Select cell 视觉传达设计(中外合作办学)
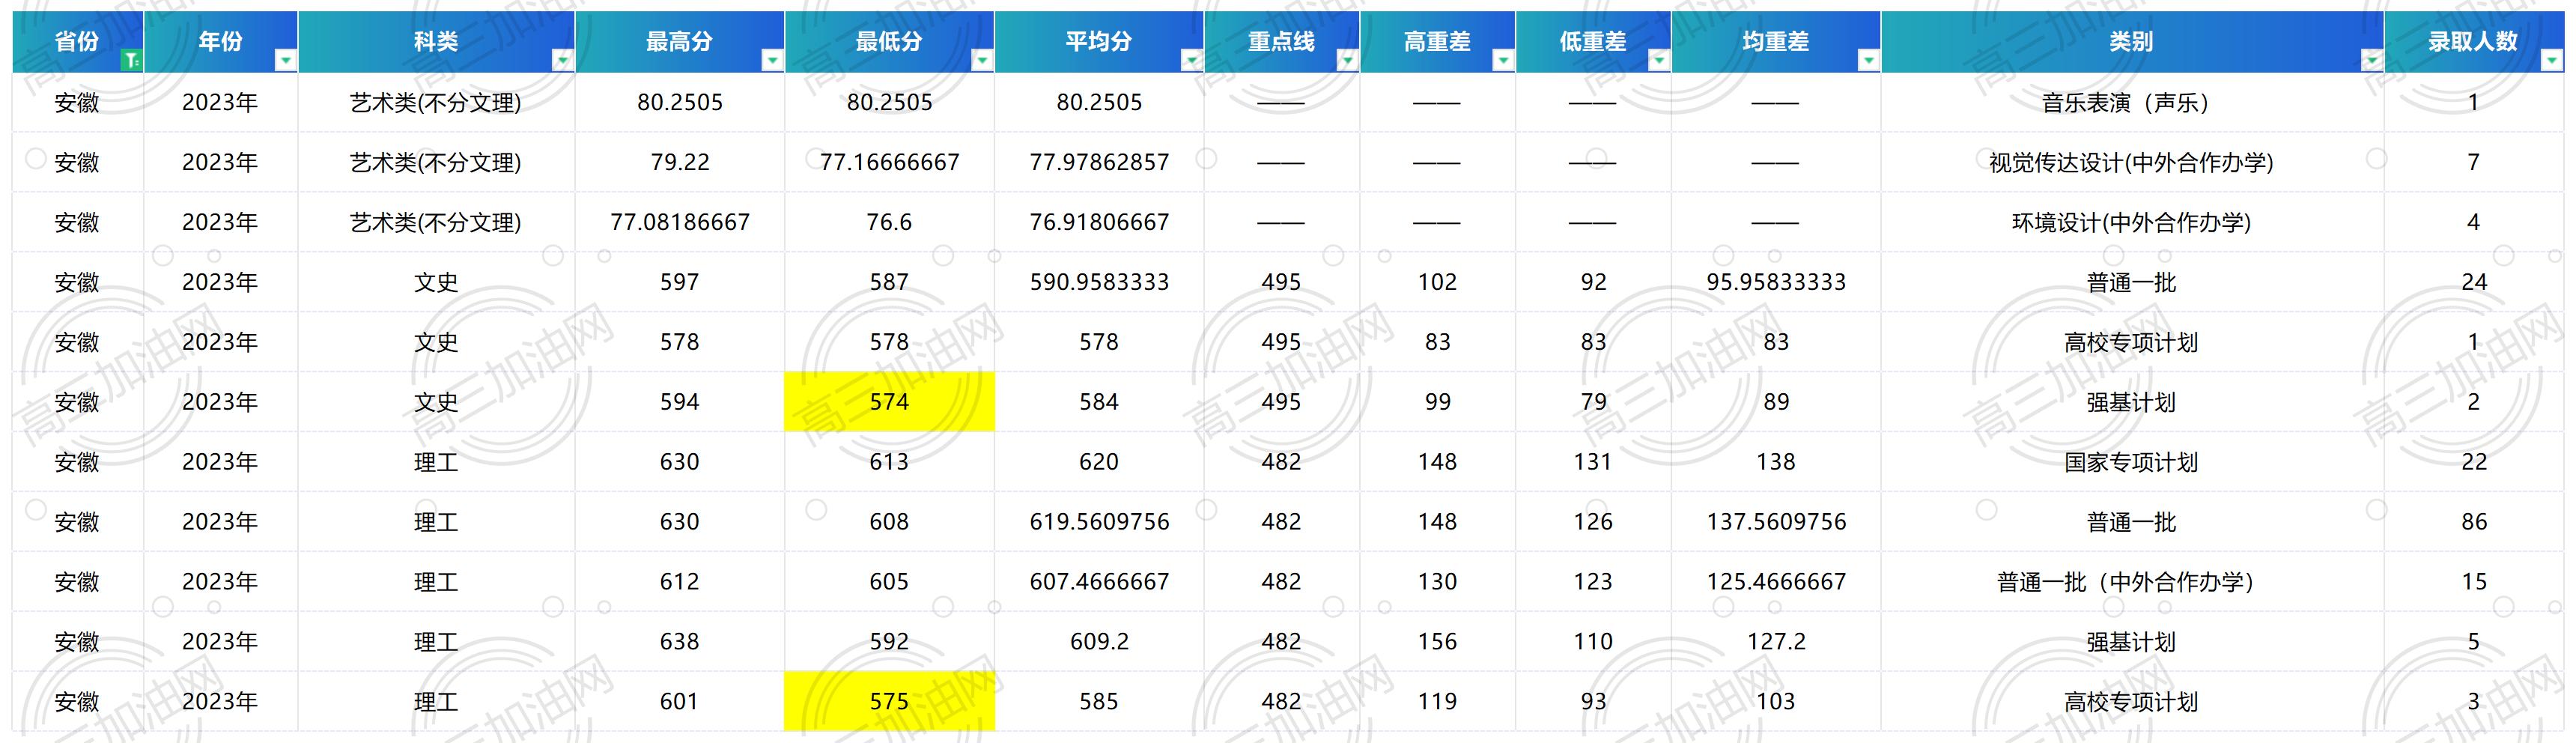Screen dimensions: 2576x743 click(x=2132, y=162)
